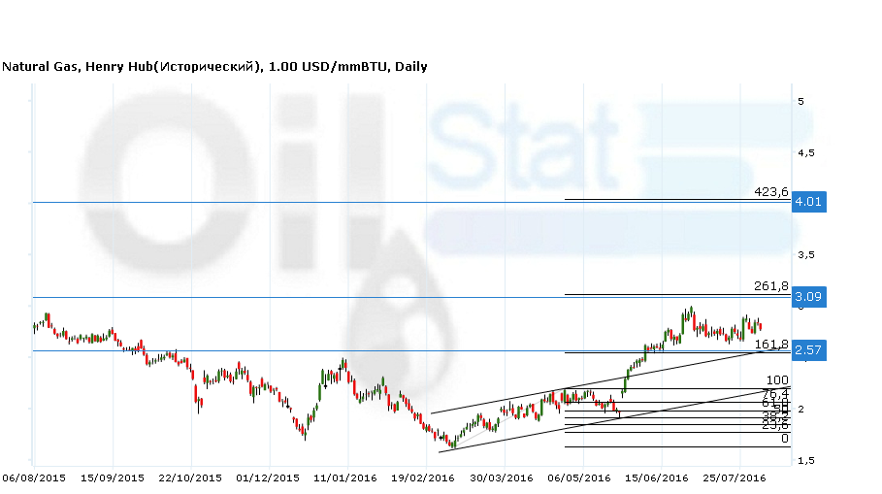Select the 161,8 Fibonacci level label
The width and height of the screenshot is (882, 494).
[770, 344]
